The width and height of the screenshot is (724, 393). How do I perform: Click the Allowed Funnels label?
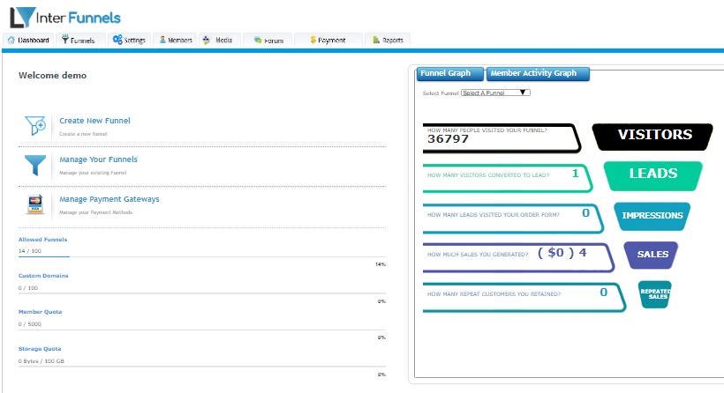click(42, 240)
